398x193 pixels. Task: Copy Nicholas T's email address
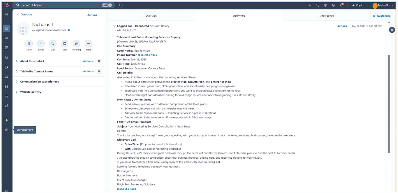pos(69,30)
